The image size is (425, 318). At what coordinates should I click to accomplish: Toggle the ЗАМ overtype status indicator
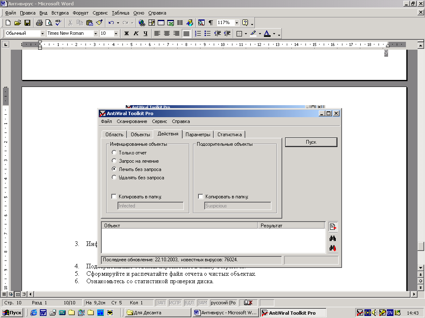tap(203, 303)
